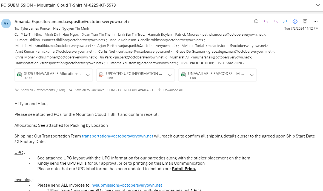The height and width of the screenshot is (191, 323).
Task: Click the Tue 7/2/2024 11:12 PM timestamp
Action: click(x=301, y=29)
